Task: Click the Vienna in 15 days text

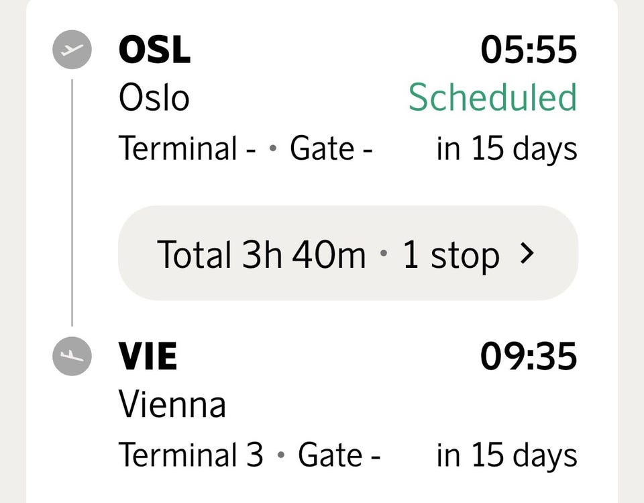Action: tap(507, 457)
